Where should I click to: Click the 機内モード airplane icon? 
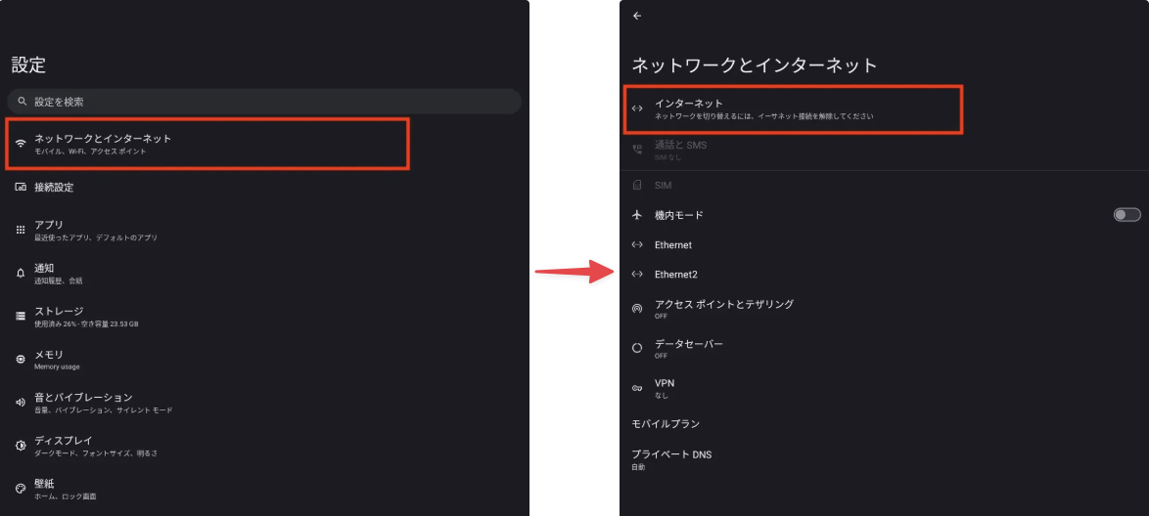pyautogui.click(x=637, y=215)
